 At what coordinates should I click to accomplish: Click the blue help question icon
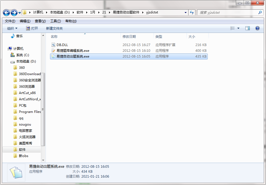point(257,28)
